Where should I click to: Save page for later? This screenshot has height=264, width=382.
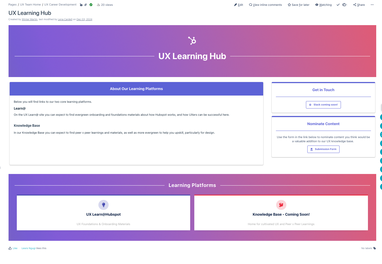(x=298, y=5)
